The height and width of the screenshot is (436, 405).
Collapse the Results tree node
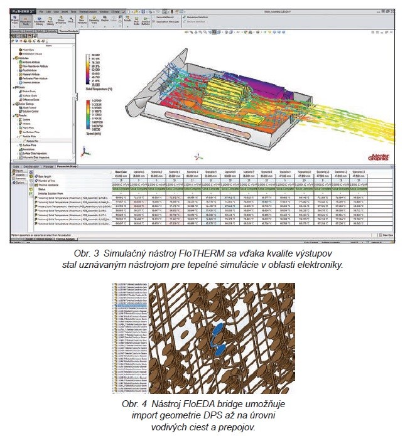click(x=14, y=115)
